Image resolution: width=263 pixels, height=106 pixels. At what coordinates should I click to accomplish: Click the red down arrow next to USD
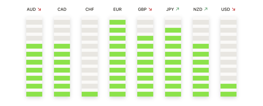pyautogui.click(x=233, y=9)
